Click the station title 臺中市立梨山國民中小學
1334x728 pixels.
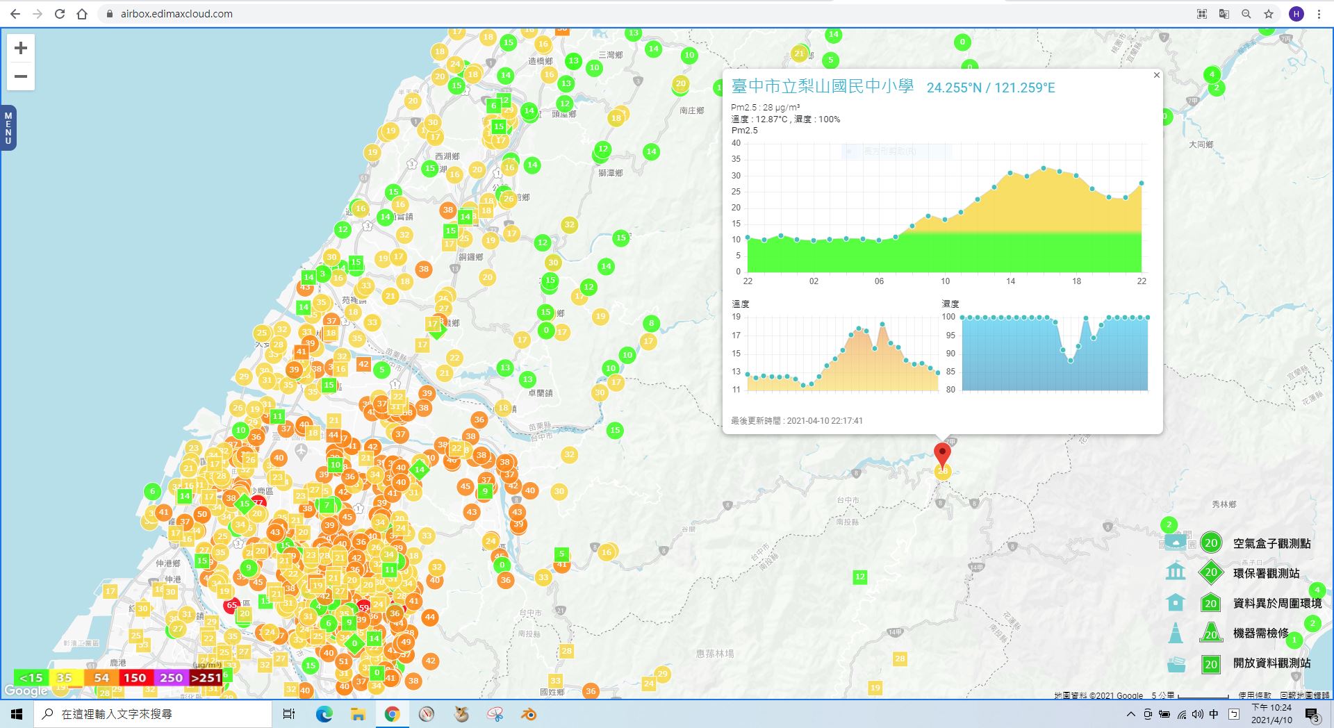(x=822, y=86)
